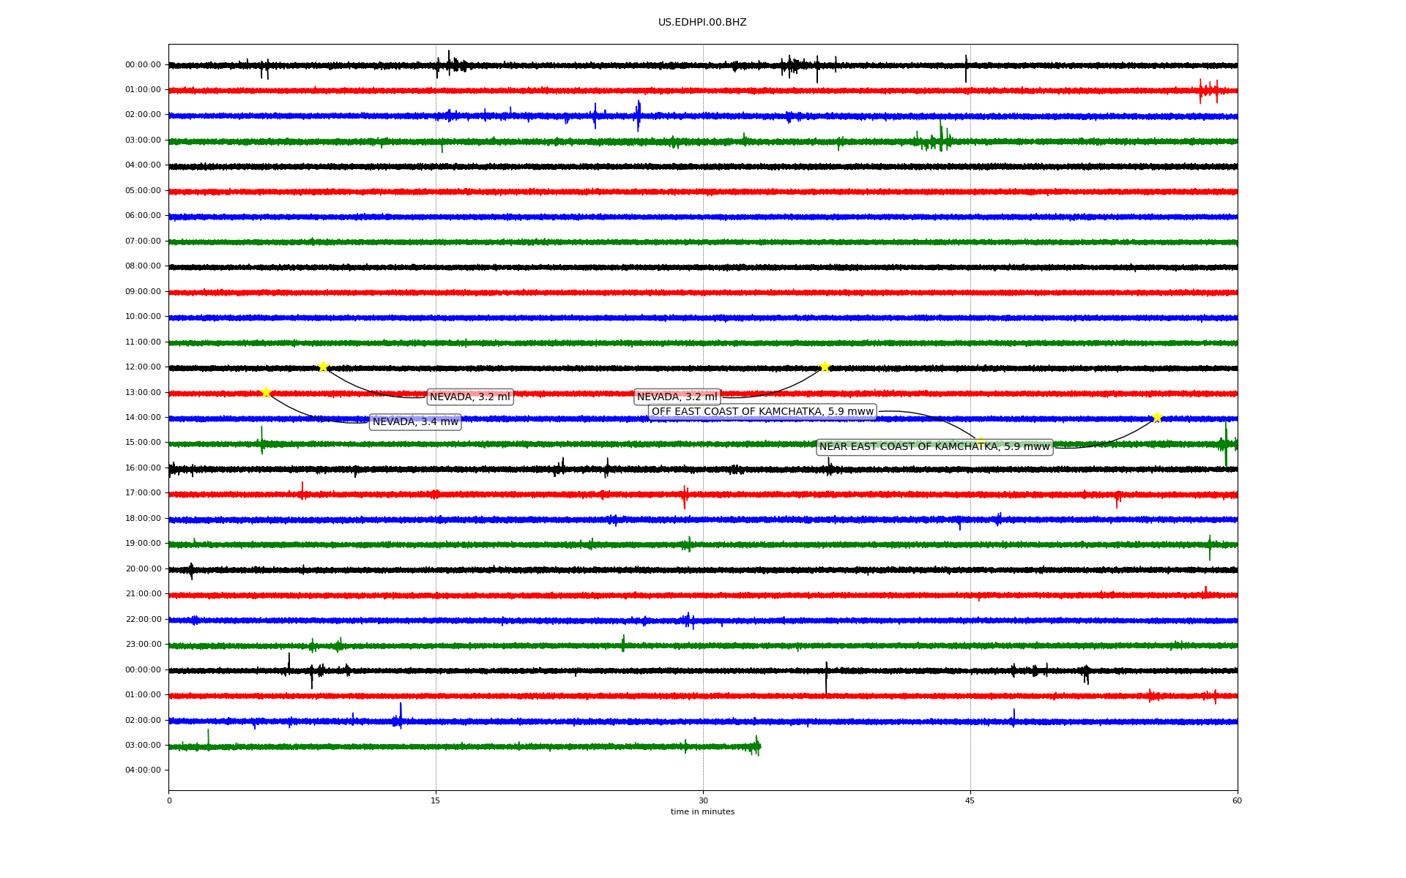Select the NEVADA, 3.4 mw annotation label
The image size is (1406, 878).
point(415,421)
